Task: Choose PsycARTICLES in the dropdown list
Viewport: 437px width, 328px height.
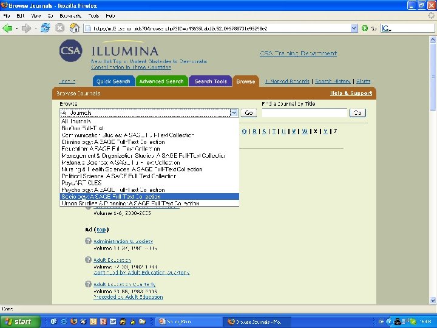Action: coord(149,183)
